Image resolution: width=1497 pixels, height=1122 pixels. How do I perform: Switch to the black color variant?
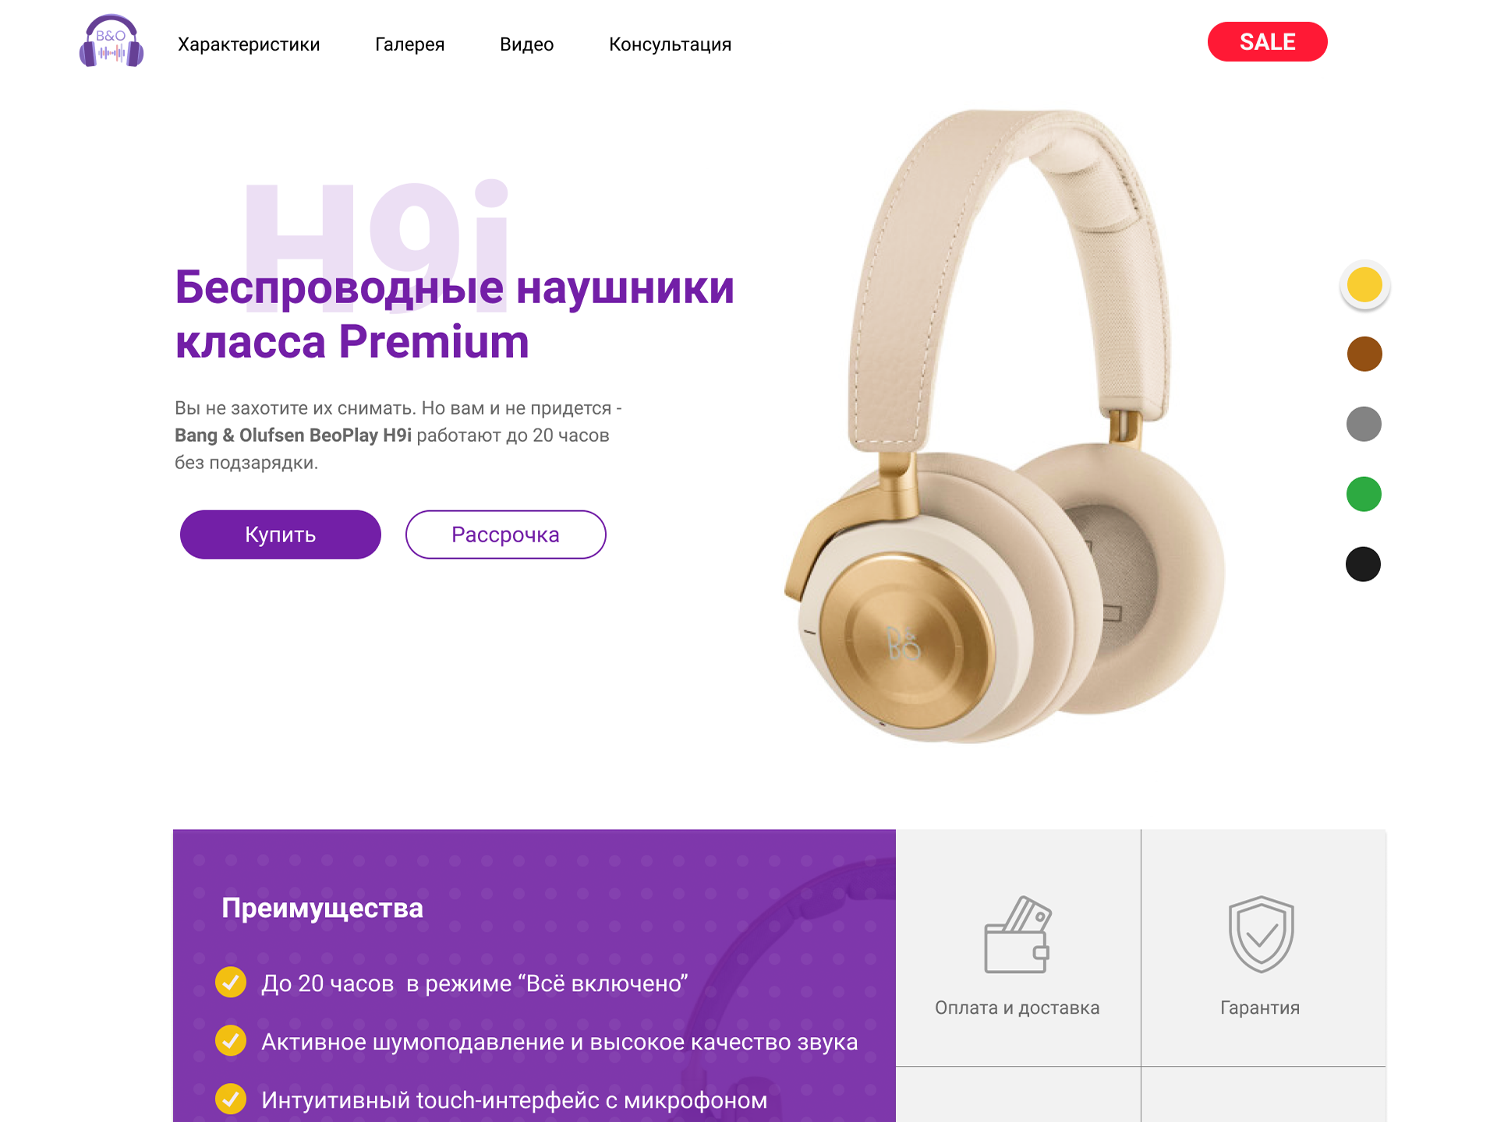pyautogui.click(x=1363, y=564)
